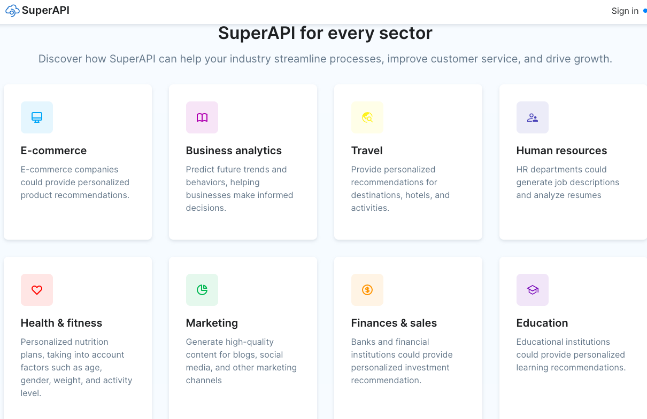Select the Travel search-globe icon

click(367, 117)
